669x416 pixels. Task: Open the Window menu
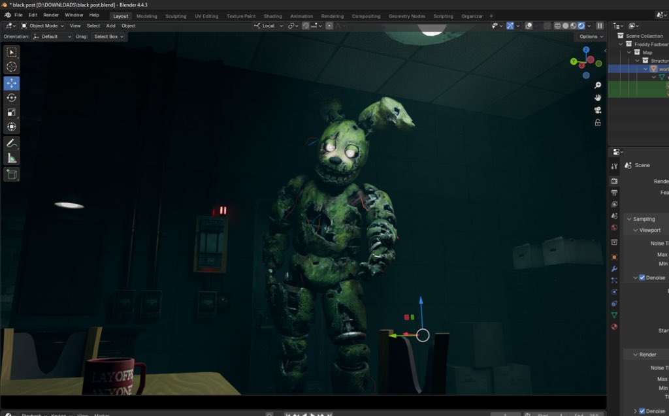tap(74, 15)
